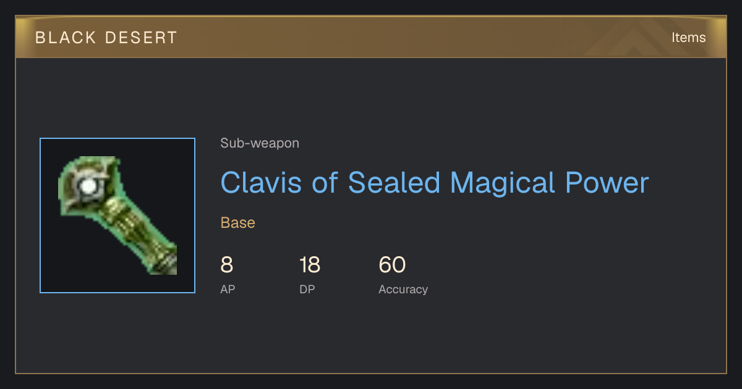Image resolution: width=742 pixels, height=389 pixels.
Task: Click the Sub-weapon category label
Action: [260, 143]
